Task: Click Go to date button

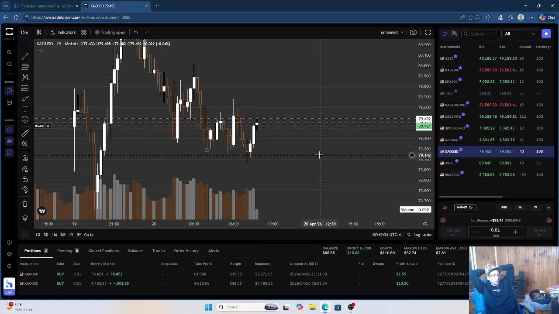Action: [89, 235]
